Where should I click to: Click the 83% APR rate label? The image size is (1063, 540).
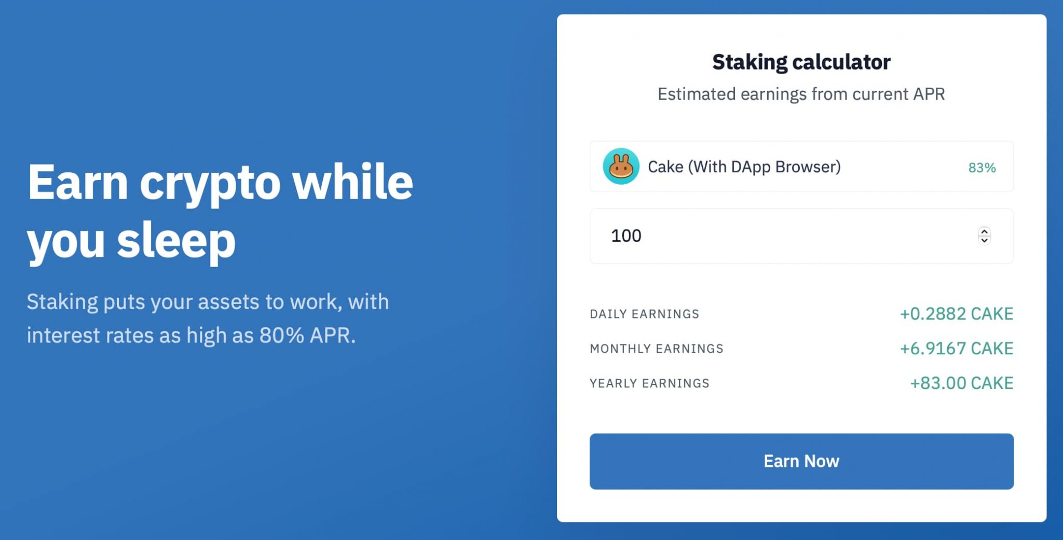click(x=982, y=168)
